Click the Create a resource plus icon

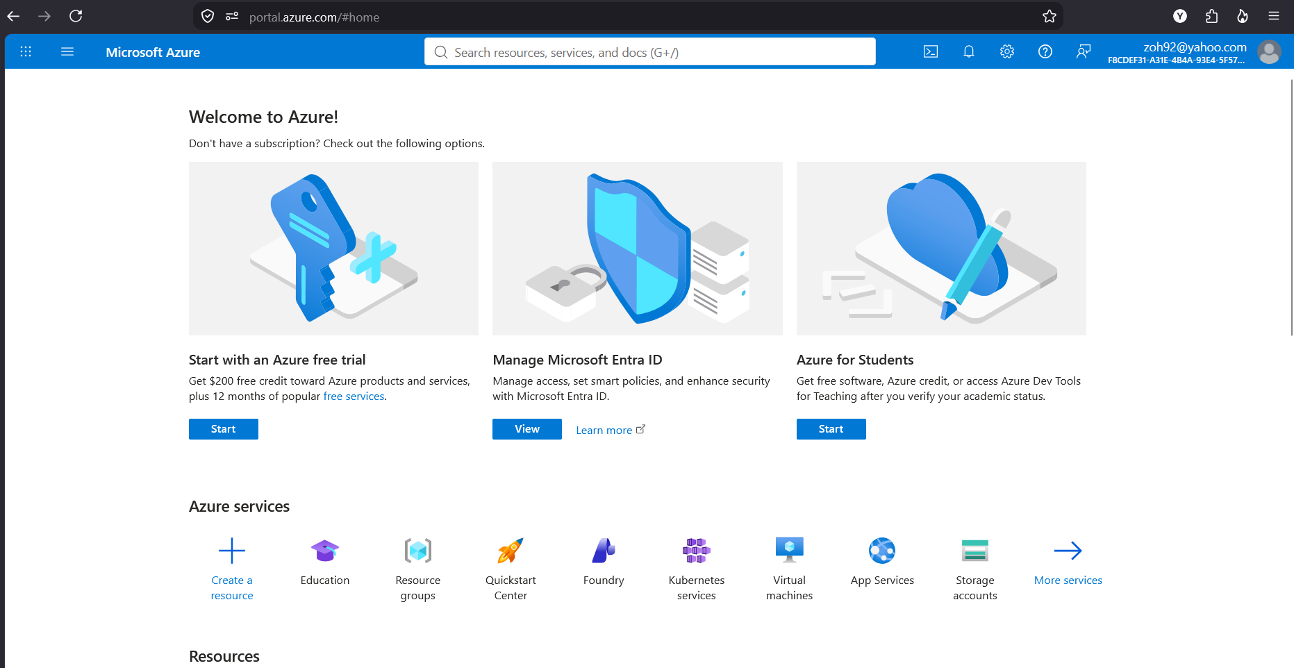tap(232, 551)
